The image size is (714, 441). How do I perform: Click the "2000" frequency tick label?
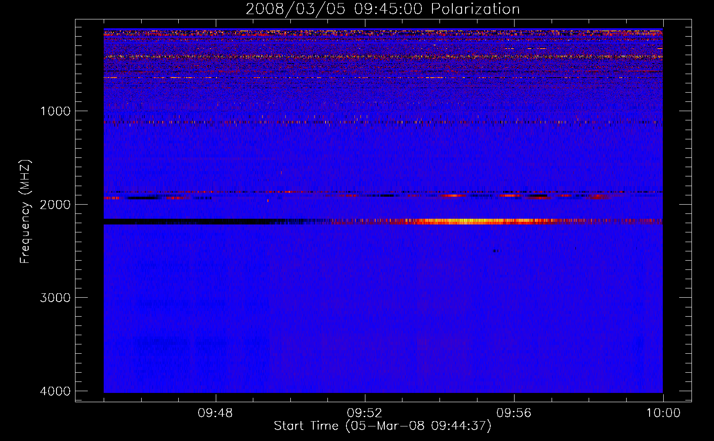click(x=55, y=205)
